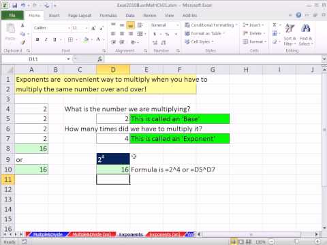Toggle Middle Align in alignment group
The image size is (327, 245).
tap(122, 25)
